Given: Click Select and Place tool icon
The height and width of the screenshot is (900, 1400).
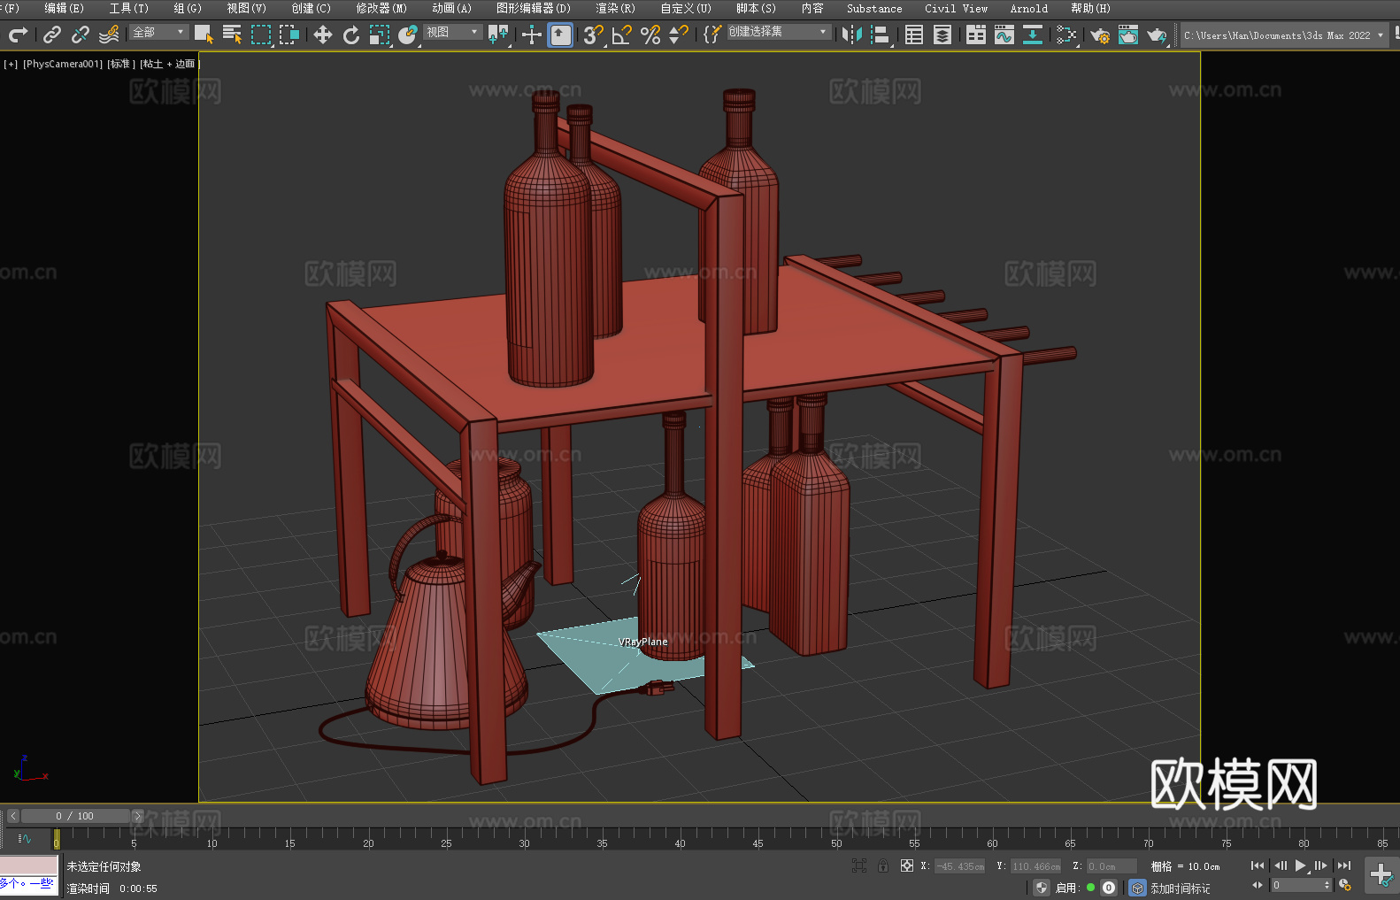Looking at the screenshot, I should click(408, 35).
